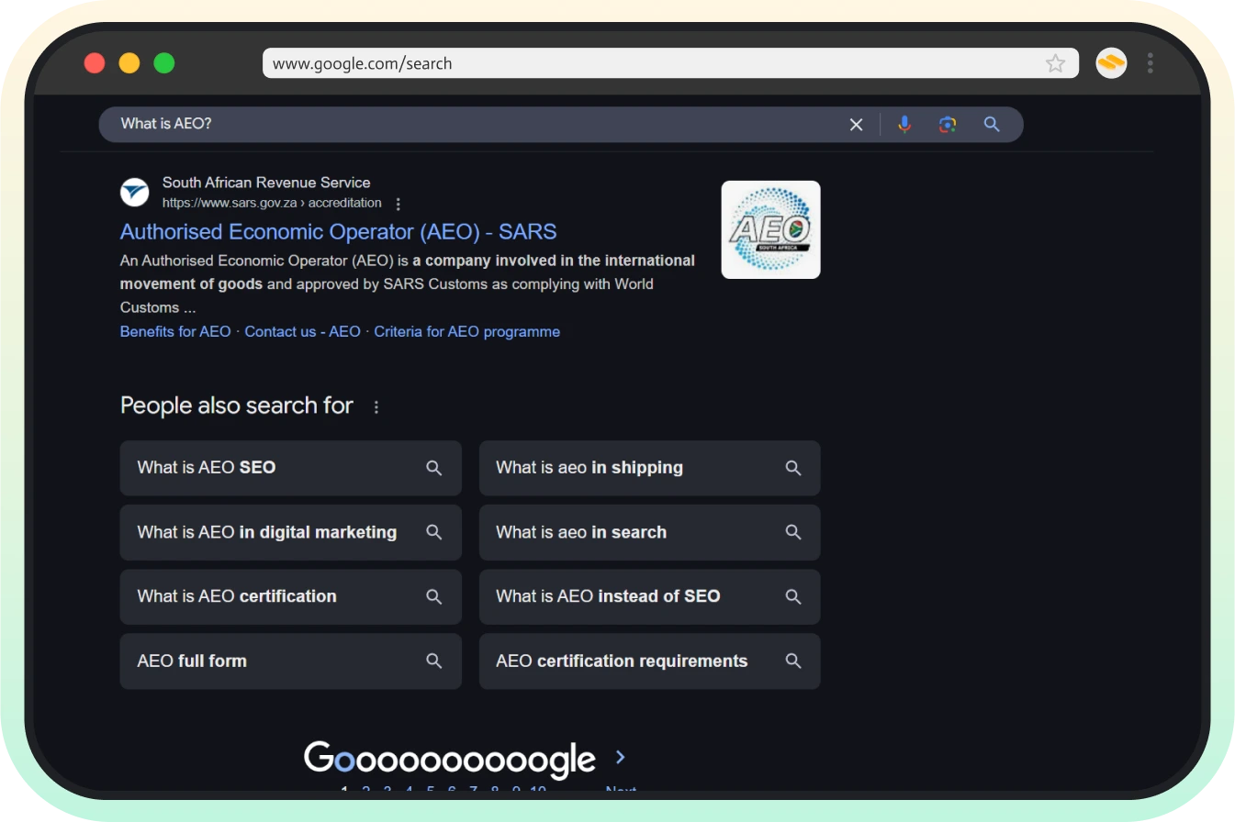
Task: Click the magnifier icon on 'What is aeo in shipping'
Action: tap(792, 468)
